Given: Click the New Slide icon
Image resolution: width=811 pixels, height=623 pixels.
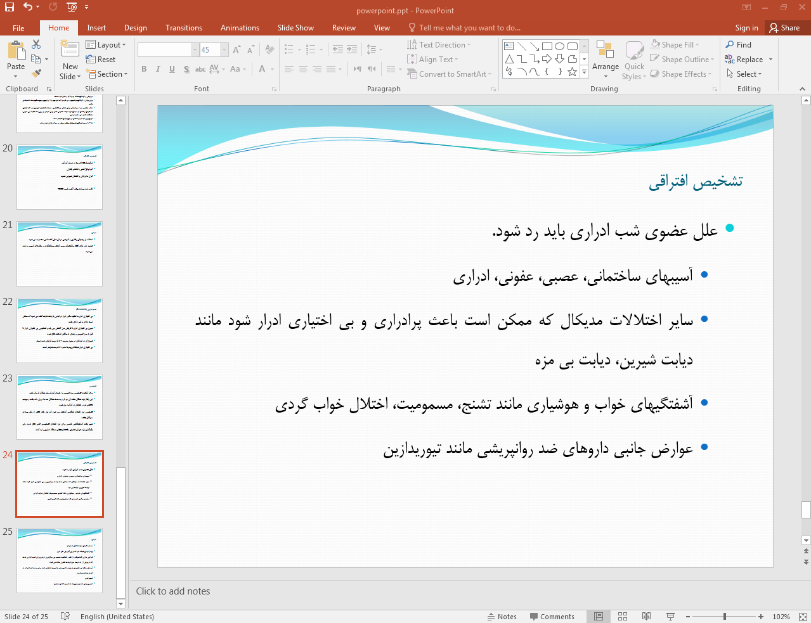Looking at the screenshot, I should [x=70, y=50].
